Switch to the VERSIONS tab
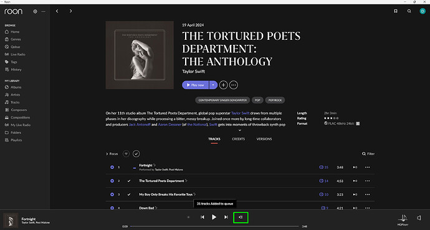Viewport: 430px width, 230px height. click(264, 139)
